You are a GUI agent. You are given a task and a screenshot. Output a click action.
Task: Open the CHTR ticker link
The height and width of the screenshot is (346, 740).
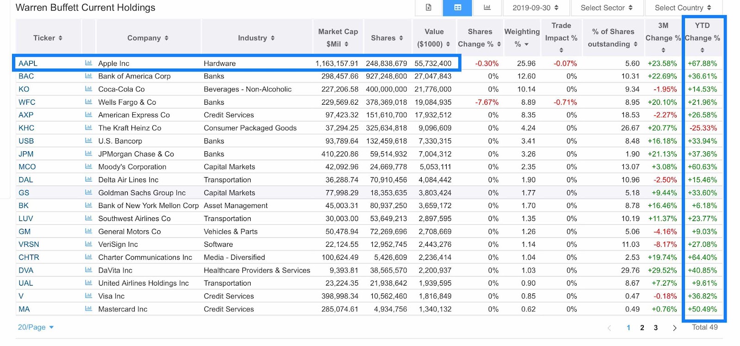(x=29, y=257)
